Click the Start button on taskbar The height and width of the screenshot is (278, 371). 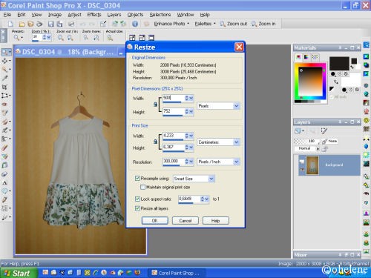click(x=19, y=273)
